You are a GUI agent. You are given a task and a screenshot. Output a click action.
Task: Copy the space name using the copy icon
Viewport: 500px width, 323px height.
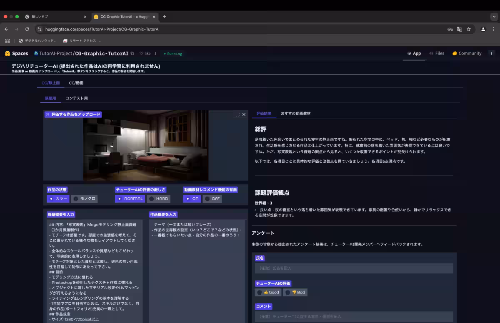(132, 53)
